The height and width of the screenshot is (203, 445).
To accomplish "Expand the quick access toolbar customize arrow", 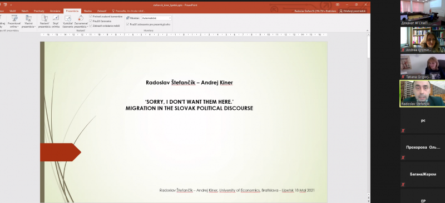I will (11, 5).
